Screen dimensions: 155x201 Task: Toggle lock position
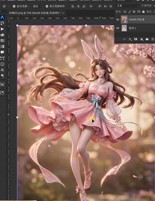(134, 12)
